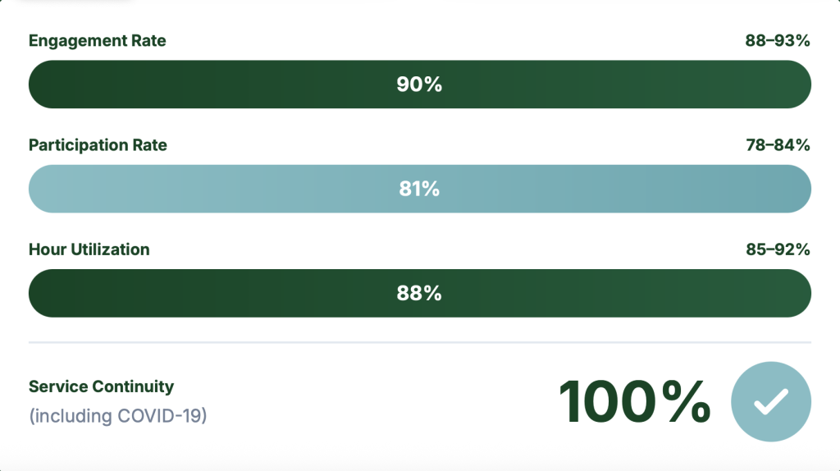Image resolution: width=840 pixels, height=471 pixels.
Task: Click the 85–92% range text
Action: (777, 249)
